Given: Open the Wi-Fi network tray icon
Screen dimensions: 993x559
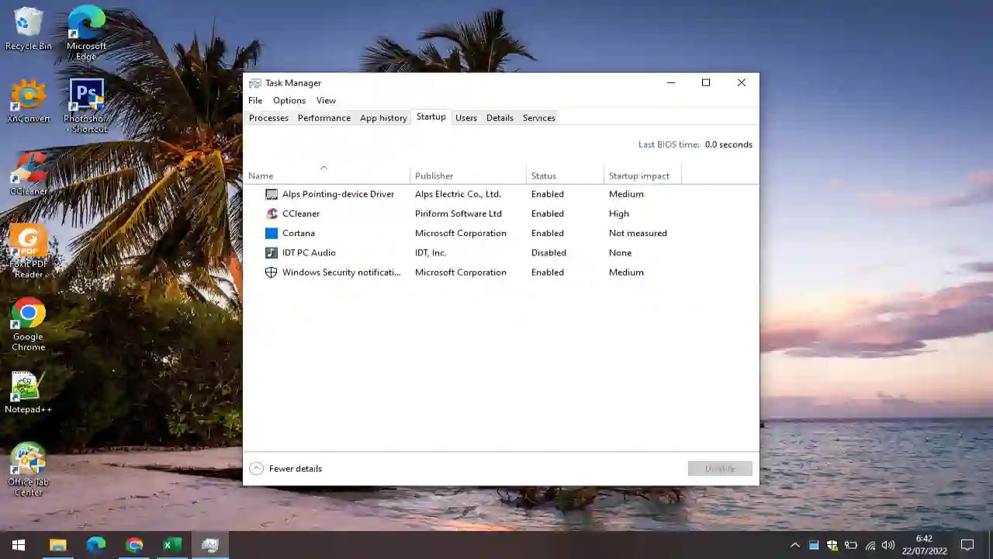Looking at the screenshot, I should click(x=870, y=545).
